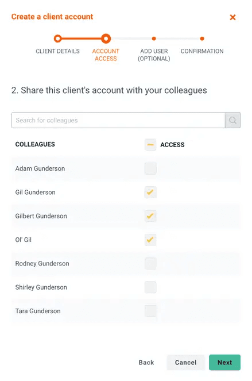Click the Next button
Screen dimensions: 252x381
[x=225, y=362]
